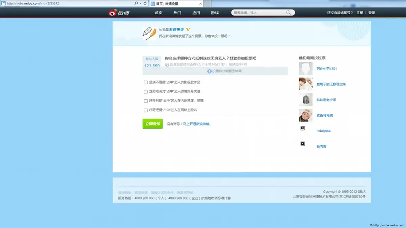Screen dimensions: 406x228
Task: Click into the 搜索微博、找人 search field
Action: click(x=259, y=13)
